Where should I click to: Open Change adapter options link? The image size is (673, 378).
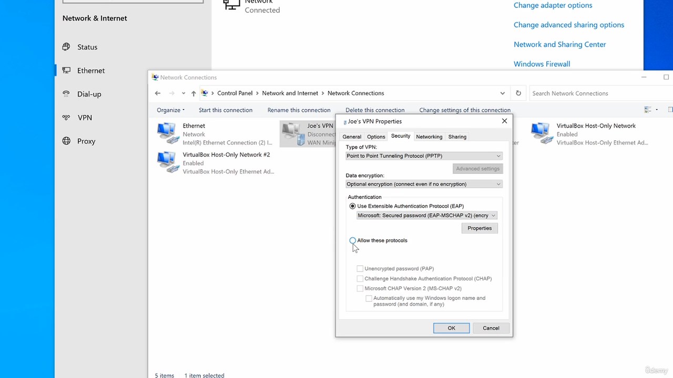553,5
